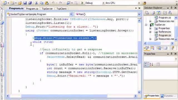
Task: Collapse the TcpServer project node
Action: pos(146,25)
